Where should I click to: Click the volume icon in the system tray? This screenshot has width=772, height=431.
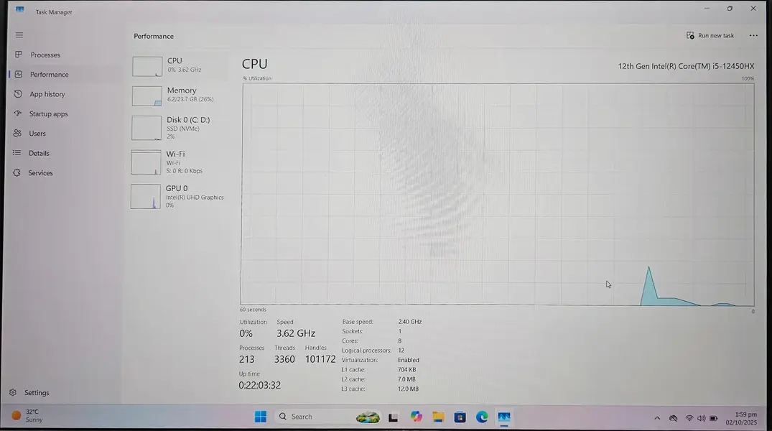tap(701, 417)
